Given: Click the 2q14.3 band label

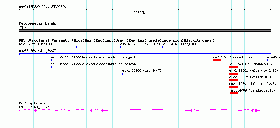Looking at the screenshot, I should 25,27.
